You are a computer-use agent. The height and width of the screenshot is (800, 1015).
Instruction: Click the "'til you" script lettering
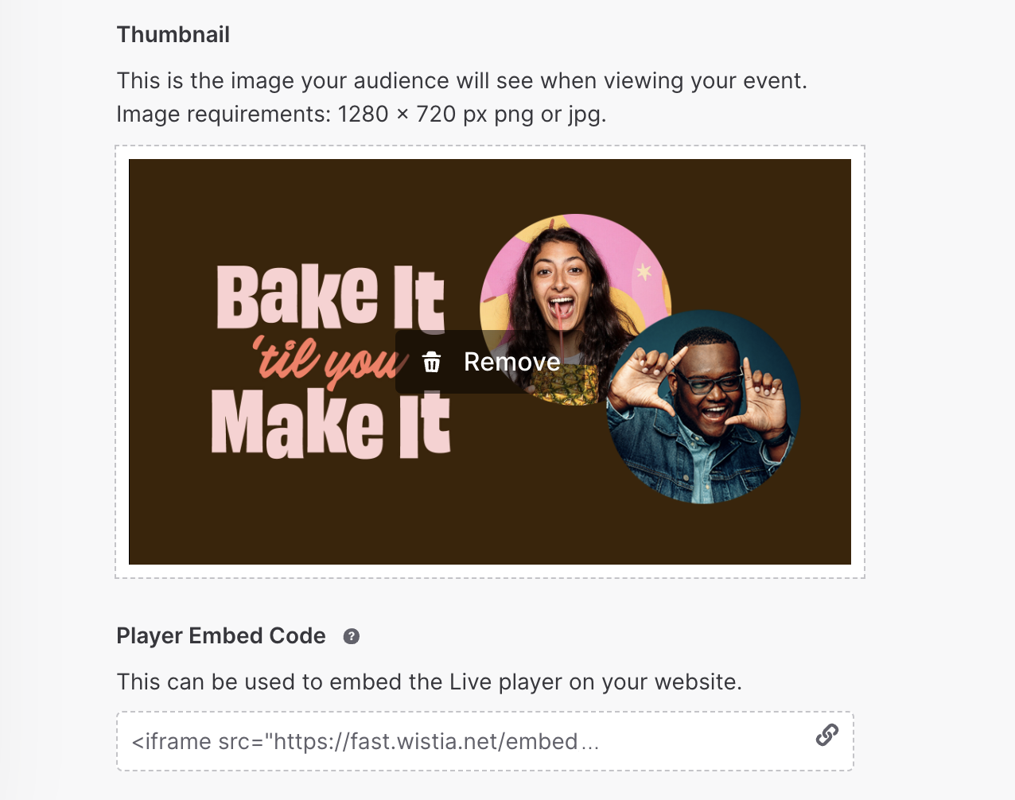pyautogui.click(x=328, y=361)
